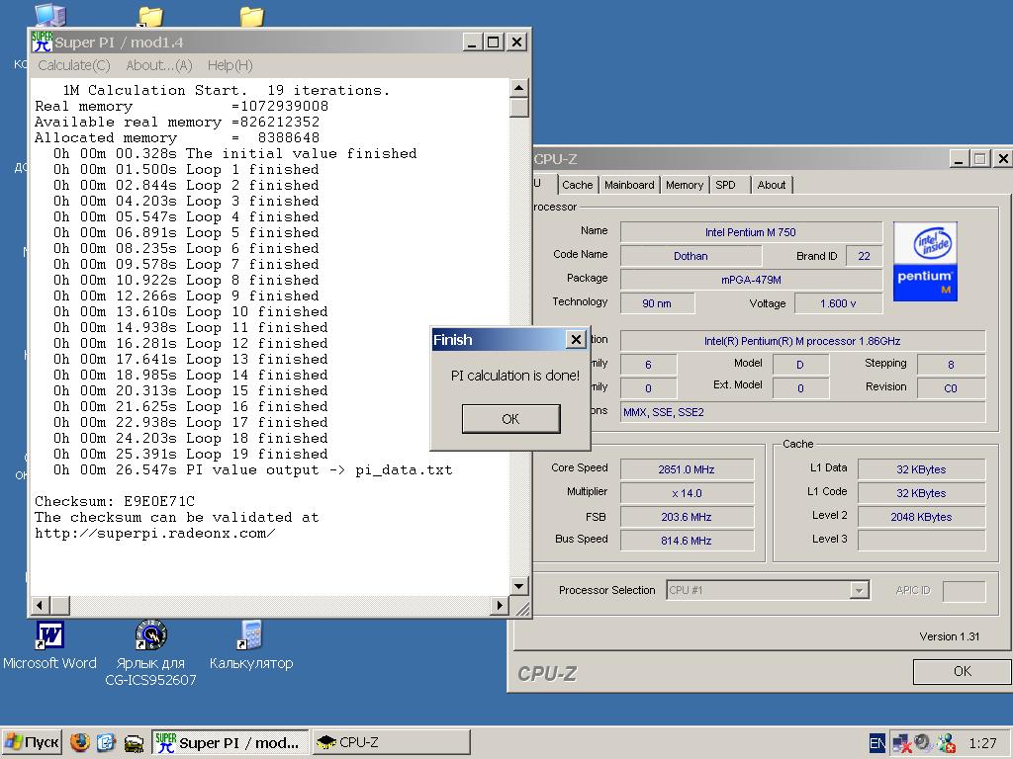Click the Intel Pentium M logo

925,261
